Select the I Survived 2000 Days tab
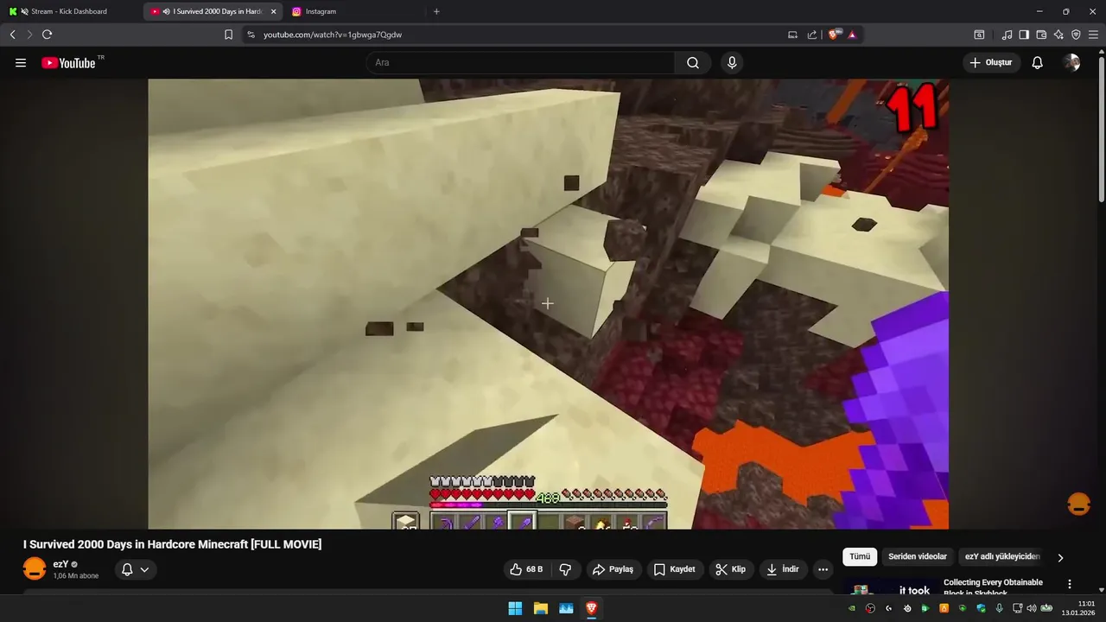 click(213, 11)
